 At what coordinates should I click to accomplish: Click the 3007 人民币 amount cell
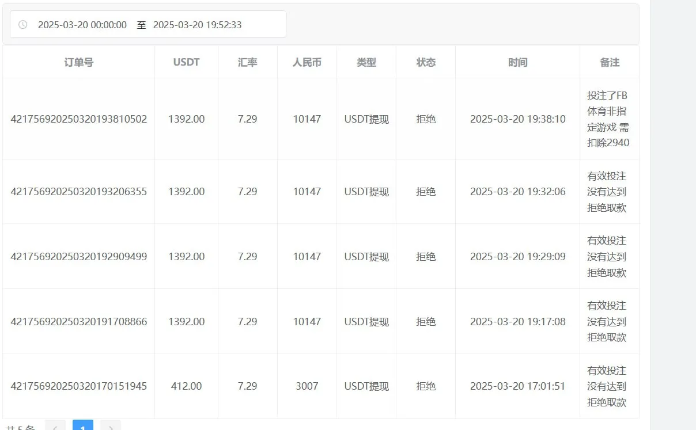(x=307, y=386)
